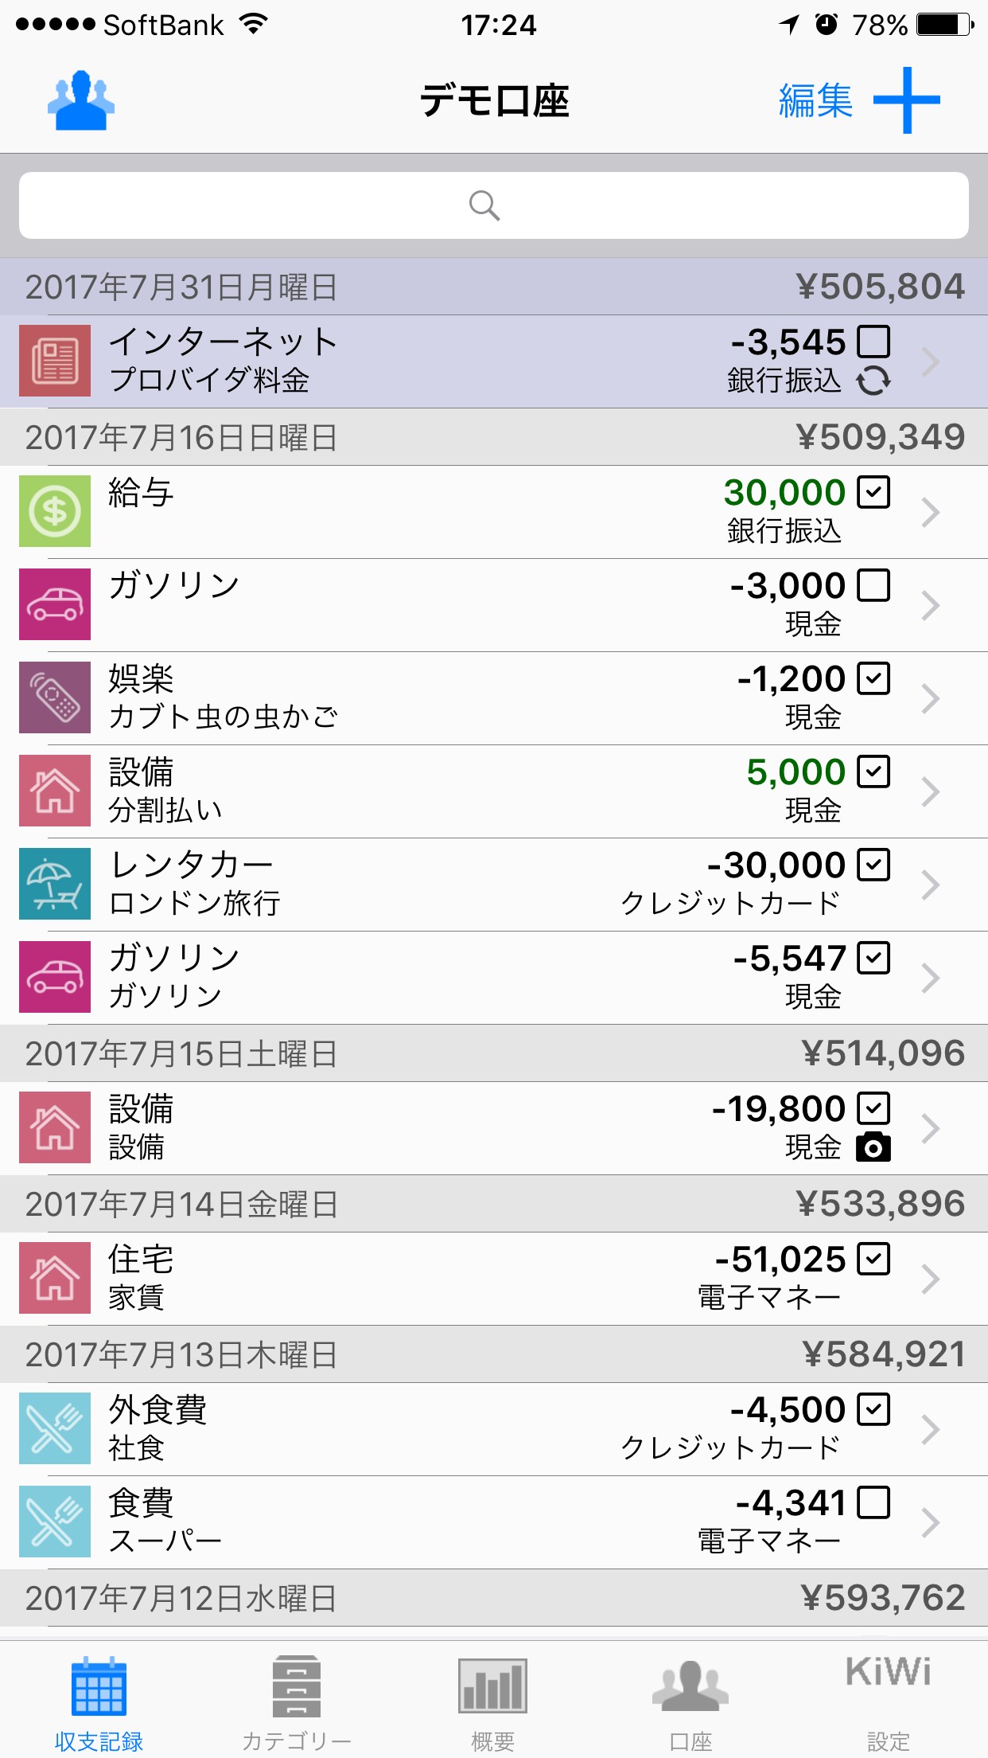Tap the 編集 edit button
This screenshot has width=988, height=1758.
click(815, 101)
